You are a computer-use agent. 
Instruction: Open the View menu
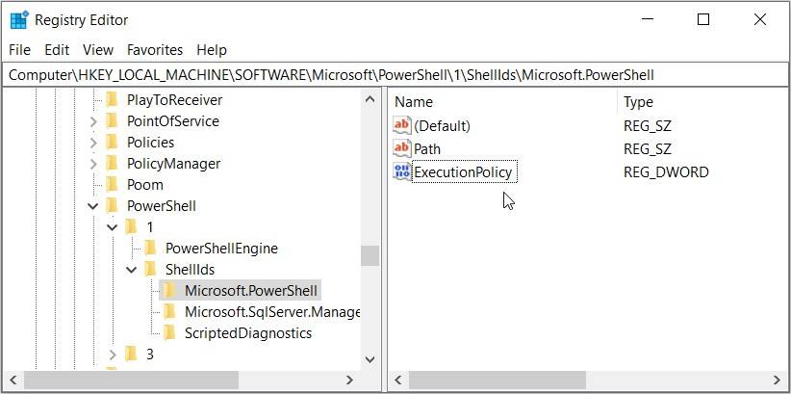point(98,49)
